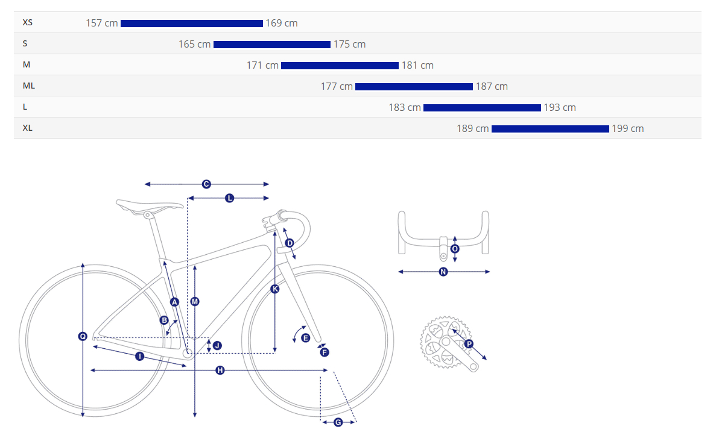Click the H wheelbase marker
This screenshot has width=719, height=447.
tap(220, 370)
